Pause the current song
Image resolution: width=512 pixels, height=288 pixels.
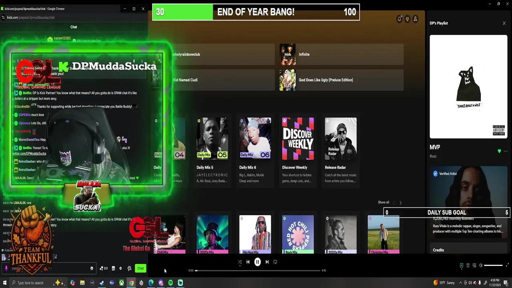(x=258, y=262)
